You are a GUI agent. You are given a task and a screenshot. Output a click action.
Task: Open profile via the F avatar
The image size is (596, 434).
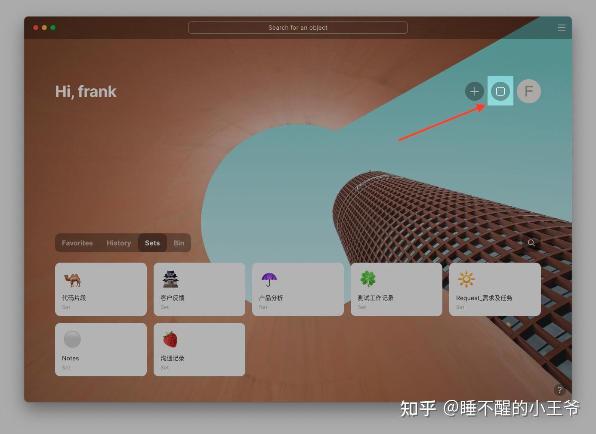[x=528, y=91]
